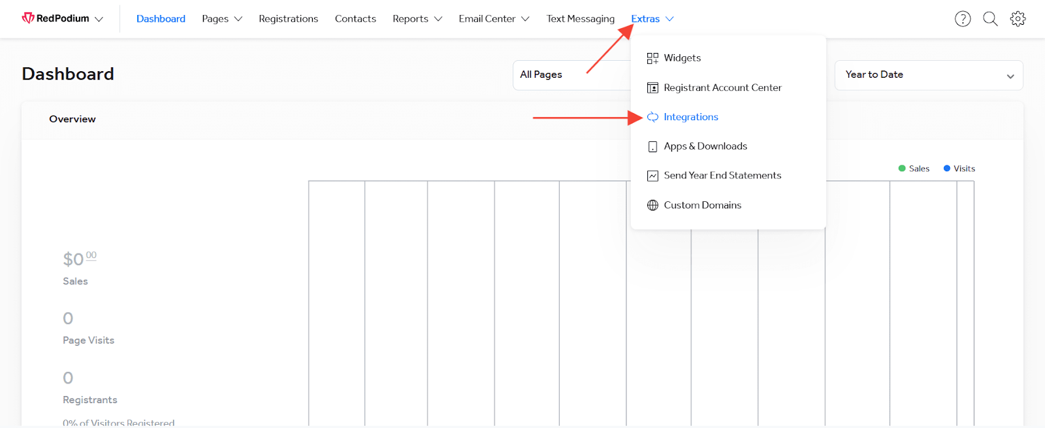Click the Visits legend label

coord(964,169)
